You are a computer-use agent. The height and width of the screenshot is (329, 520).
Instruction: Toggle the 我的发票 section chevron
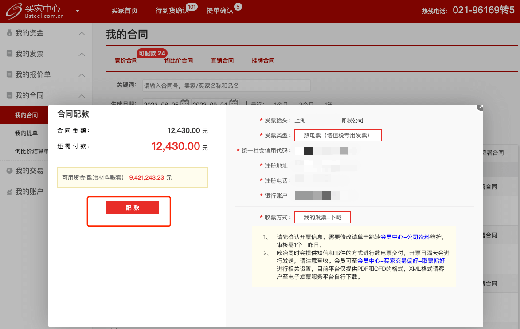(x=82, y=54)
